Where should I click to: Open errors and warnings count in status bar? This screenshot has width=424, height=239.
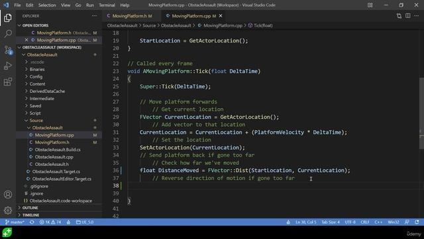tap(50, 222)
